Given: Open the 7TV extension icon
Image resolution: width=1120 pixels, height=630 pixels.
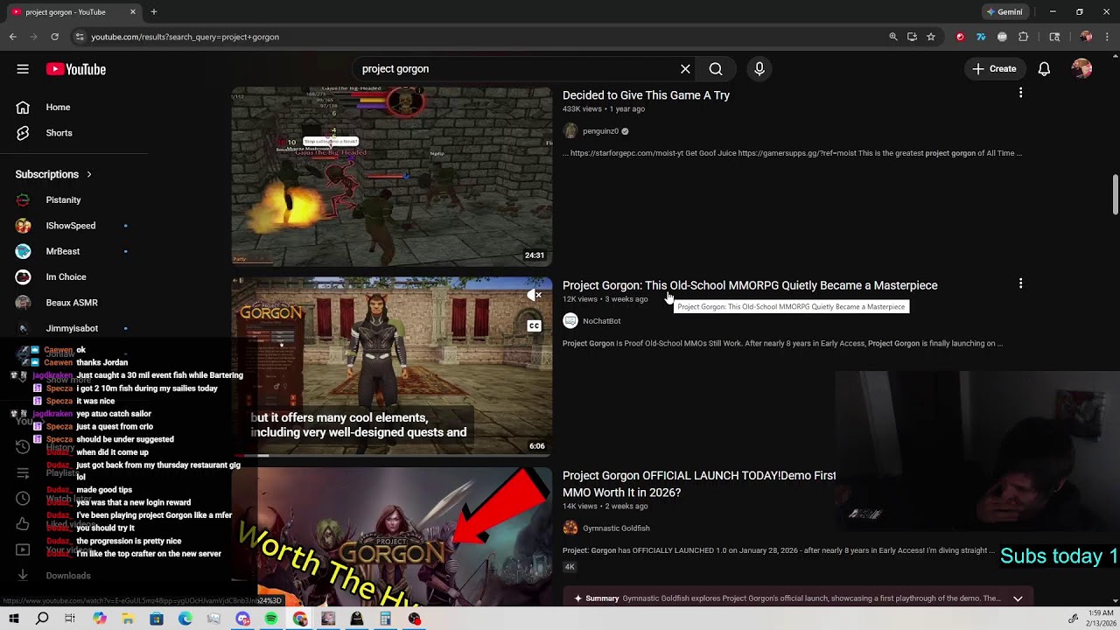Looking at the screenshot, I should (981, 37).
